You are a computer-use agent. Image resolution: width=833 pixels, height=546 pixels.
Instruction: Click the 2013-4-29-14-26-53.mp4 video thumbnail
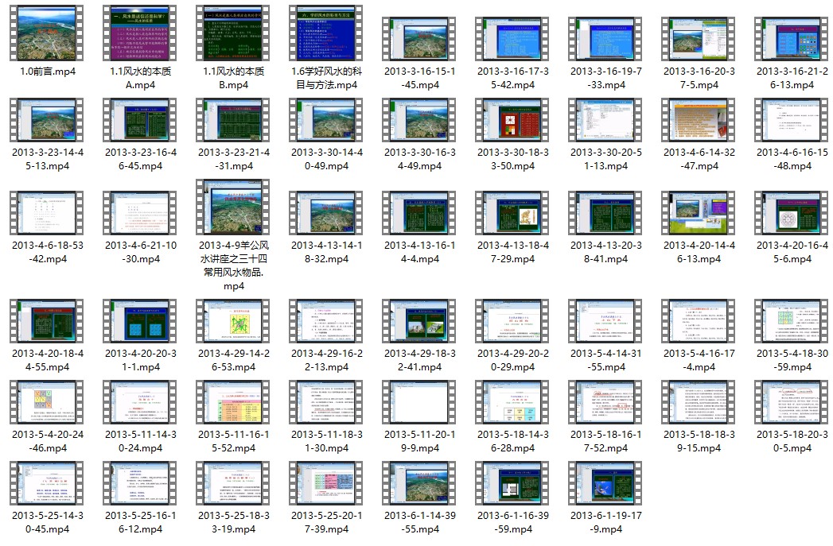[x=234, y=321]
